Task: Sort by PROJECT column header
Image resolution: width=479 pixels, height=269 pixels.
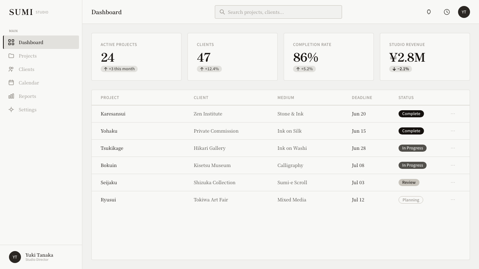Action: [110, 98]
